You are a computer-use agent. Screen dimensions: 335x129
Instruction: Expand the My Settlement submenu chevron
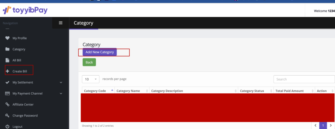coord(61,83)
